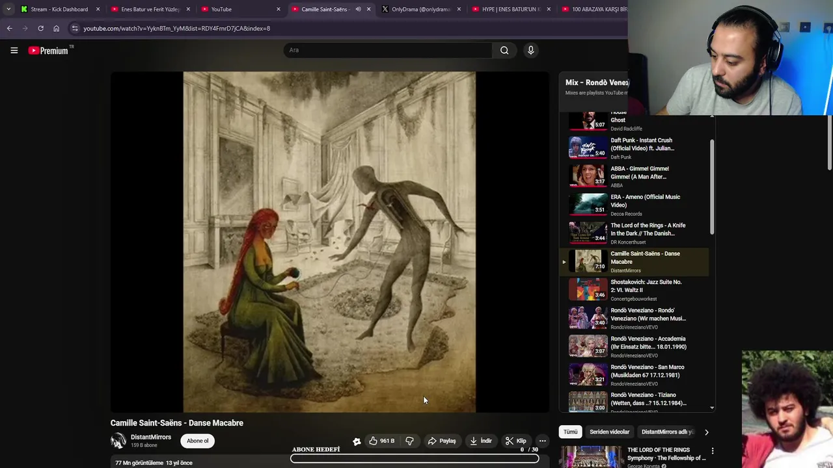Click the sparkle icon beside the like button
This screenshot has height=468, width=833.
tap(357, 441)
